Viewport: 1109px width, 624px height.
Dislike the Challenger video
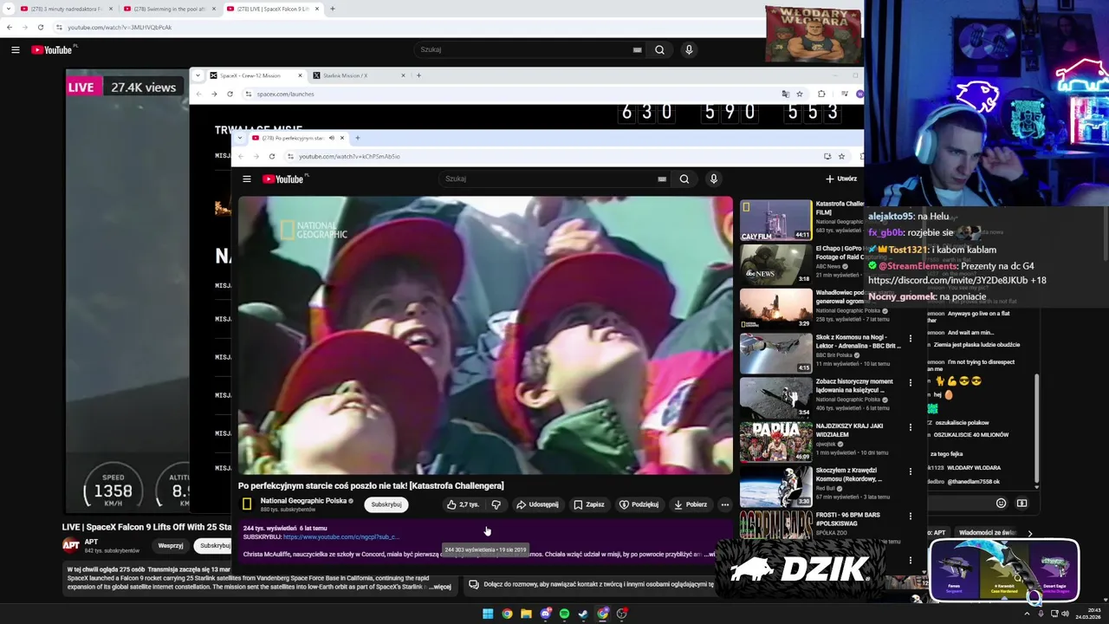click(x=496, y=504)
